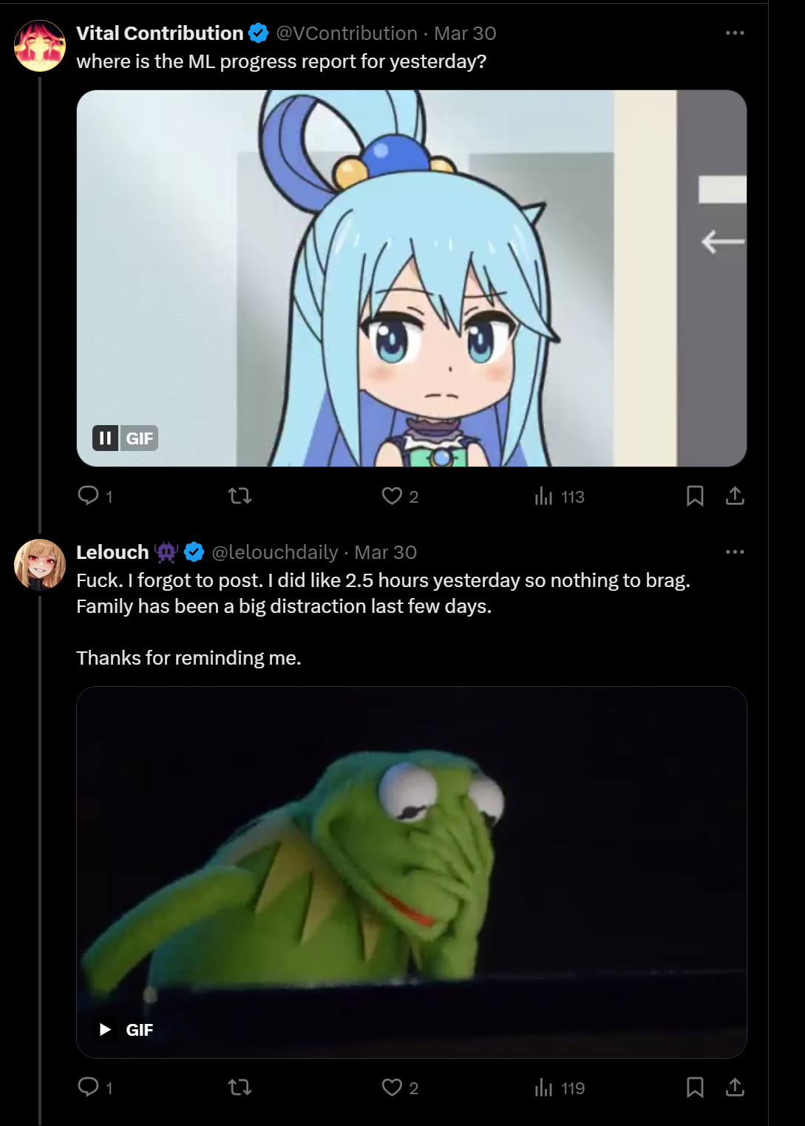
Task: Retweet Lelouch's tweet
Action: 239,1088
